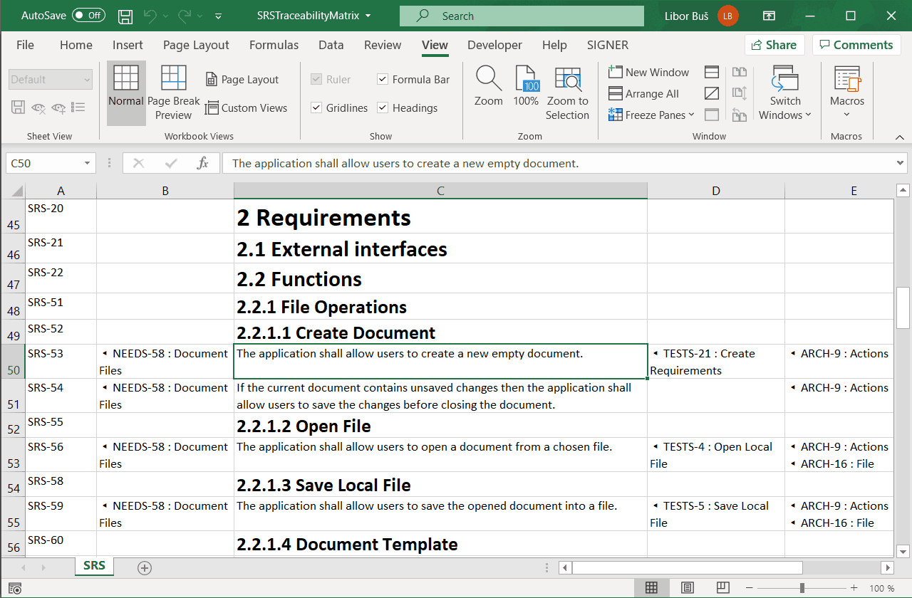Click the Share button
Screen dimensions: 912x598
(x=774, y=45)
